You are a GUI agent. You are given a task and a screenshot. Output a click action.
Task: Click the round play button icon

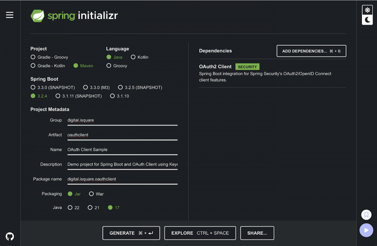coord(366,230)
